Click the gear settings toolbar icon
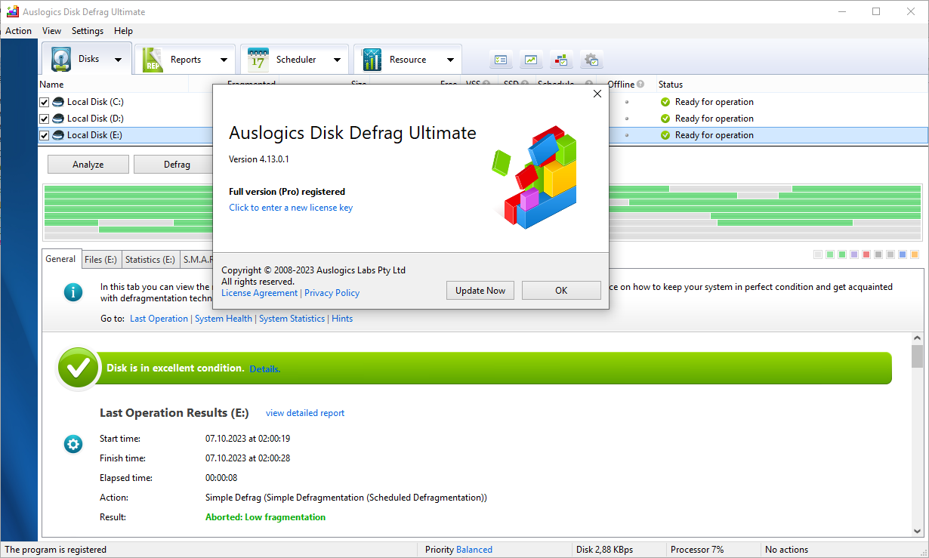This screenshot has width=929, height=558. click(x=591, y=60)
